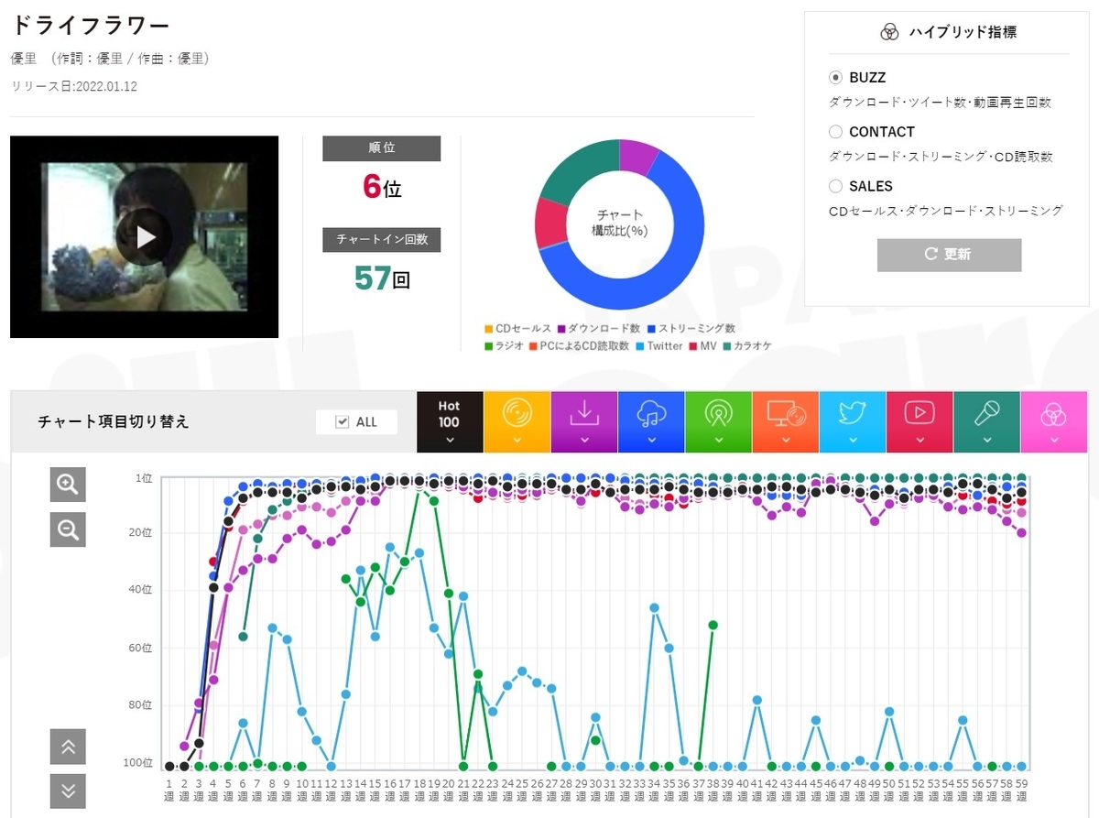Viewport: 1099px width, 818px height.
Task: Click ダウンロード・ツイート数・動画再生回数 description
Action: pyautogui.click(x=940, y=103)
